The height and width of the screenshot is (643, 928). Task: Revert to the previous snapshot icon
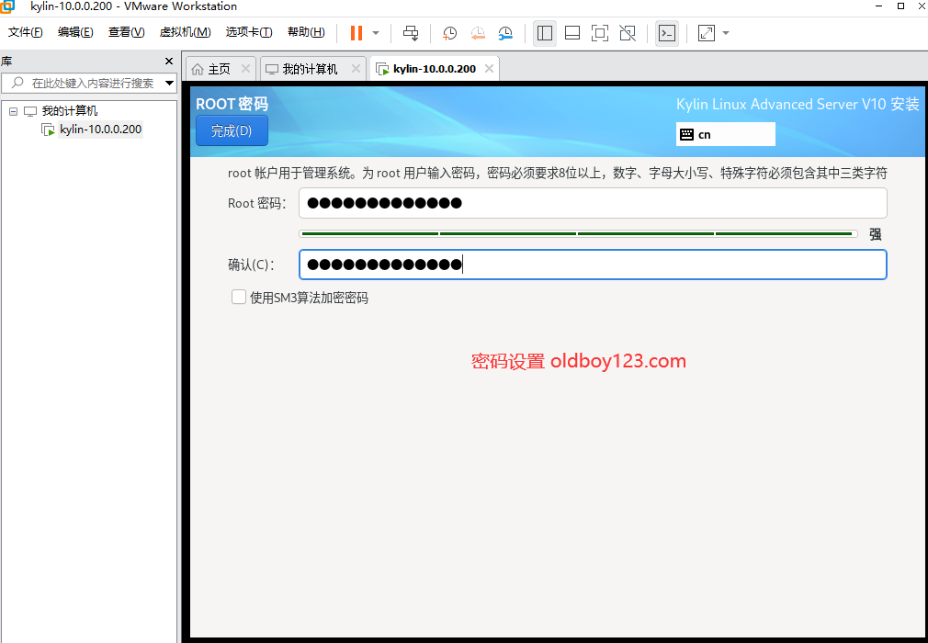478,33
